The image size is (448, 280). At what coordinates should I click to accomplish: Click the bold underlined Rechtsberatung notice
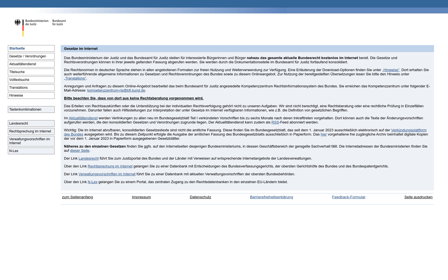tap(134, 98)
